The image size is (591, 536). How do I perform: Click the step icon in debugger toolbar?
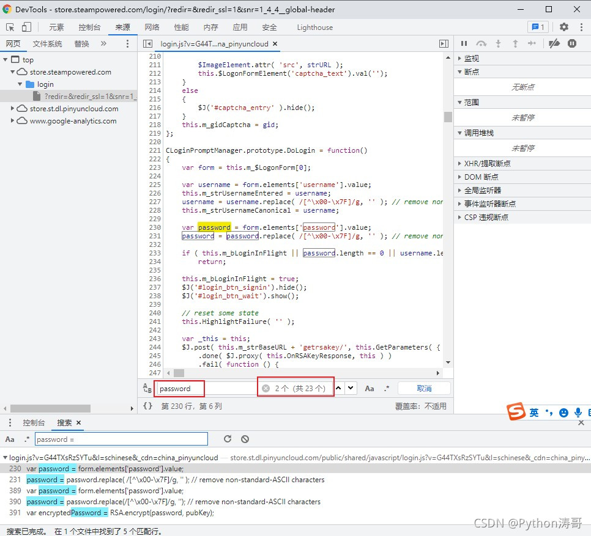click(x=532, y=43)
